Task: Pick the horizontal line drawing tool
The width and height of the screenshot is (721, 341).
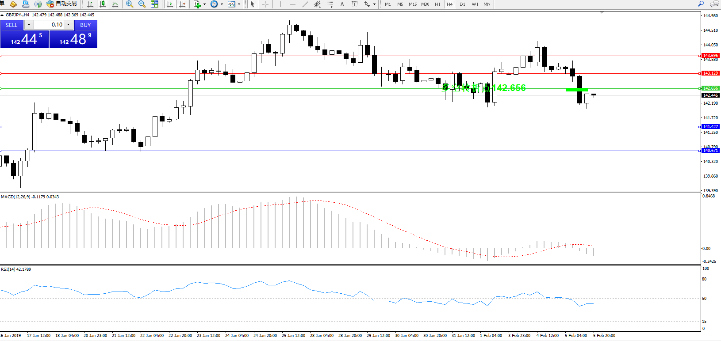Action: click(x=292, y=4)
